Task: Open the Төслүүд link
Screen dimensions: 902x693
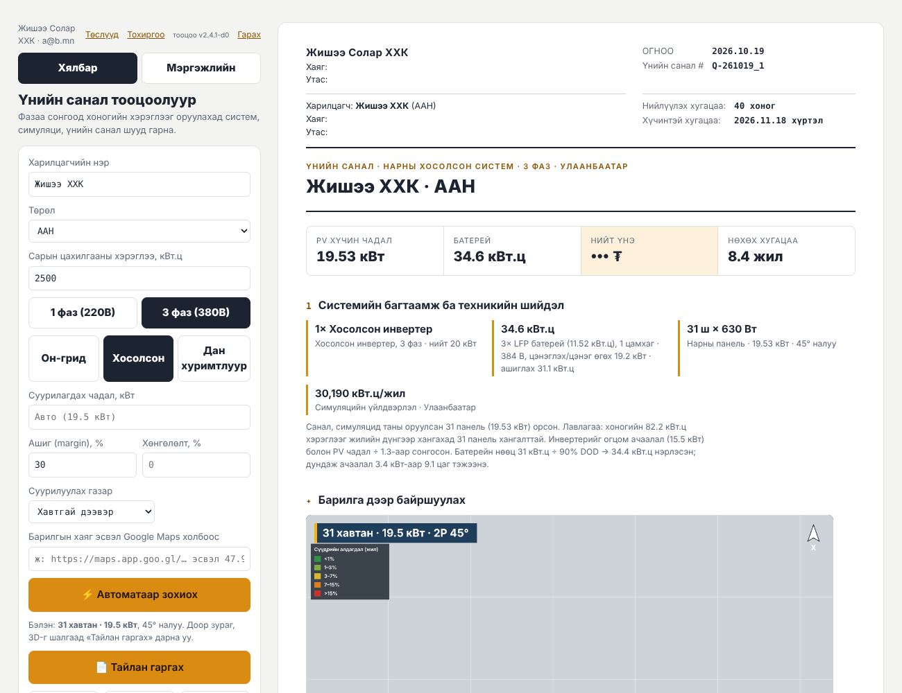Action: pos(102,35)
